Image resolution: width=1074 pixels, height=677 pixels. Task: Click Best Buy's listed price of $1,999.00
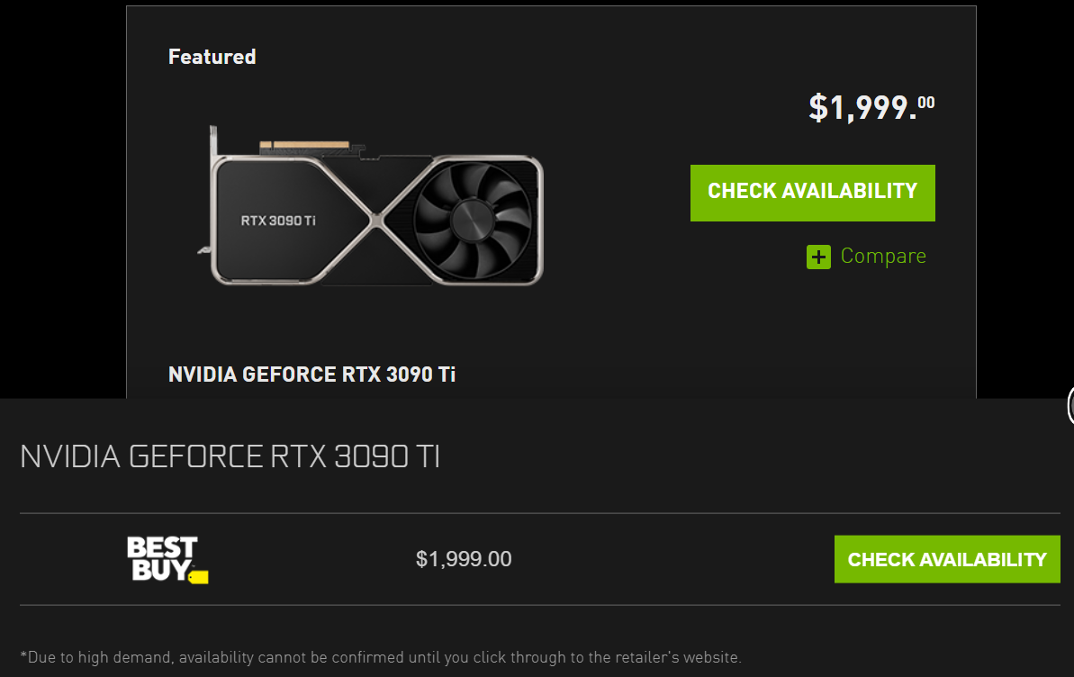465,558
